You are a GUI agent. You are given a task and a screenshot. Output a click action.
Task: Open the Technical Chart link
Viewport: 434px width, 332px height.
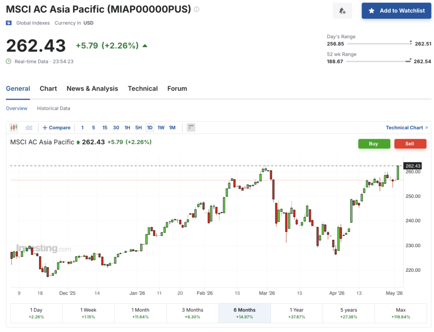(x=407, y=128)
